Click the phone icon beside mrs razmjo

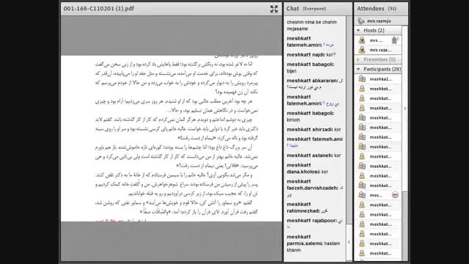pos(361,21)
